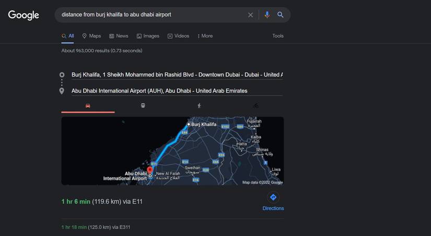The height and width of the screenshot is (236, 431).
Task: Switch to public transit mode icon
Action: point(143,106)
